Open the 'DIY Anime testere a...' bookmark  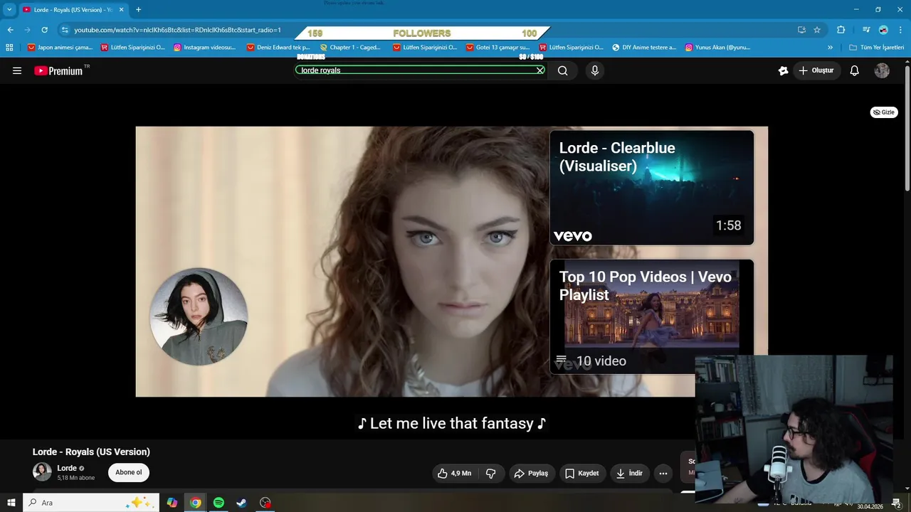click(644, 48)
